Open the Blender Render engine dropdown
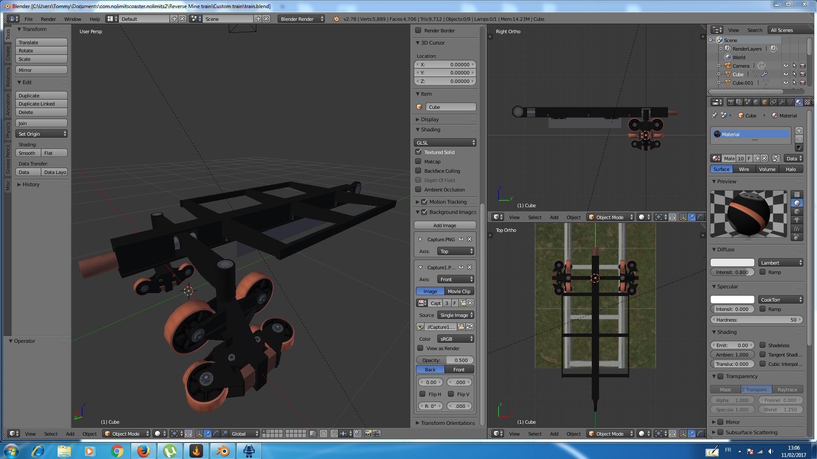The image size is (817, 459). coord(301,19)
